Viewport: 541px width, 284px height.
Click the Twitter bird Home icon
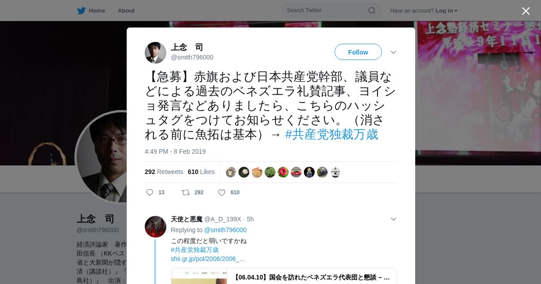point(81,10)
